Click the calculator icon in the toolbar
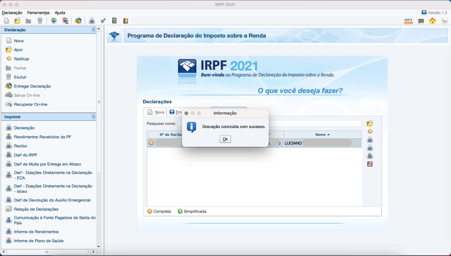 114,21
